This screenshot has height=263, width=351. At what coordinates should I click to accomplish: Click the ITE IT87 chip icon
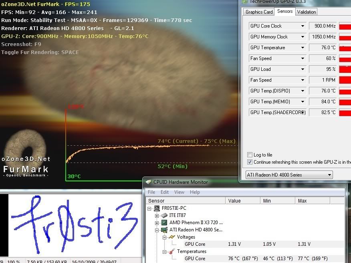pyautogui.click(x=164, y=215)
